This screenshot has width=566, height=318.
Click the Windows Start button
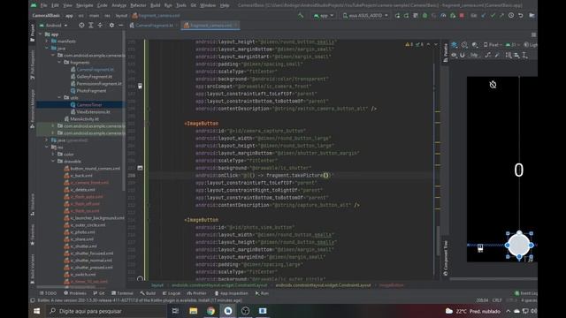click(x=36, y=311)
